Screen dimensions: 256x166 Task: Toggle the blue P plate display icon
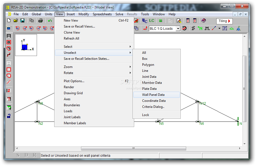pyautogui.click(x=225, y=28)
